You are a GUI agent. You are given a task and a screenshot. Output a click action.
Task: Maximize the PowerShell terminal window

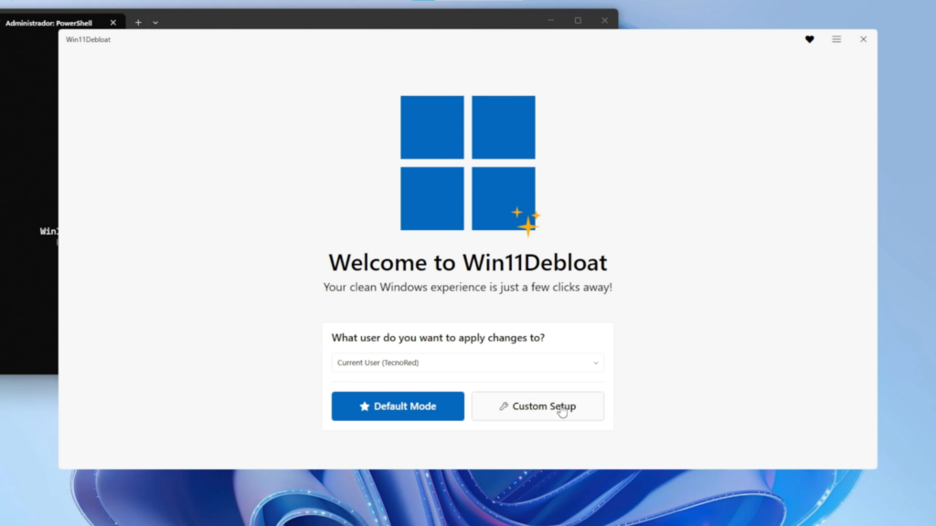point(578,20)
